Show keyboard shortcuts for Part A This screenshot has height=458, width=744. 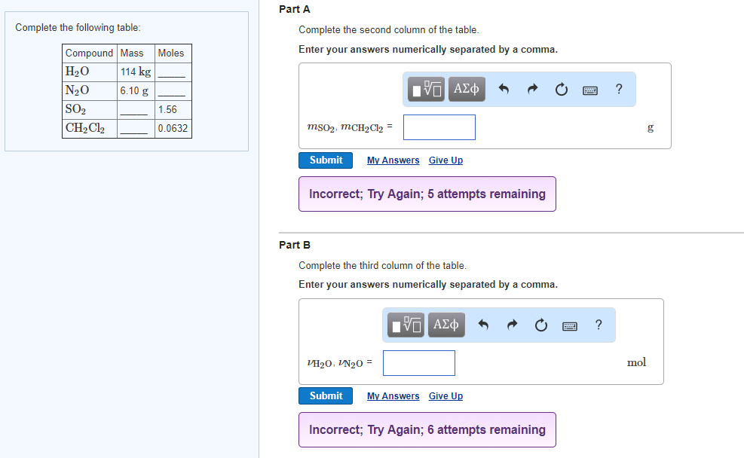(x=589, y=90)
